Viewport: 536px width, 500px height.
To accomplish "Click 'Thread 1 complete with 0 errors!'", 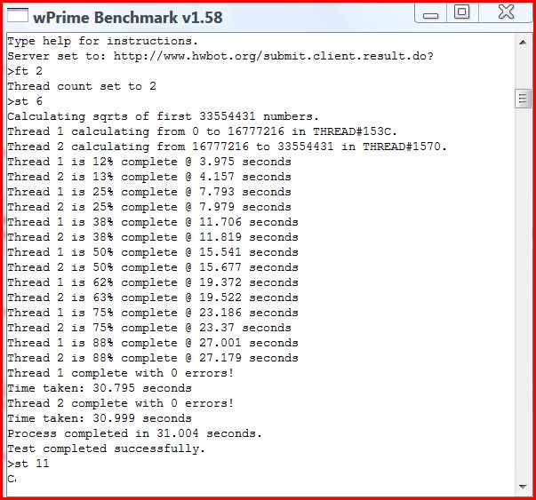I will coord(121,373).
